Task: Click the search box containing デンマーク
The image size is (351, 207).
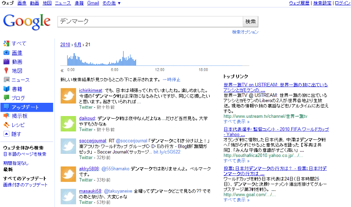Action: point(150,22)
